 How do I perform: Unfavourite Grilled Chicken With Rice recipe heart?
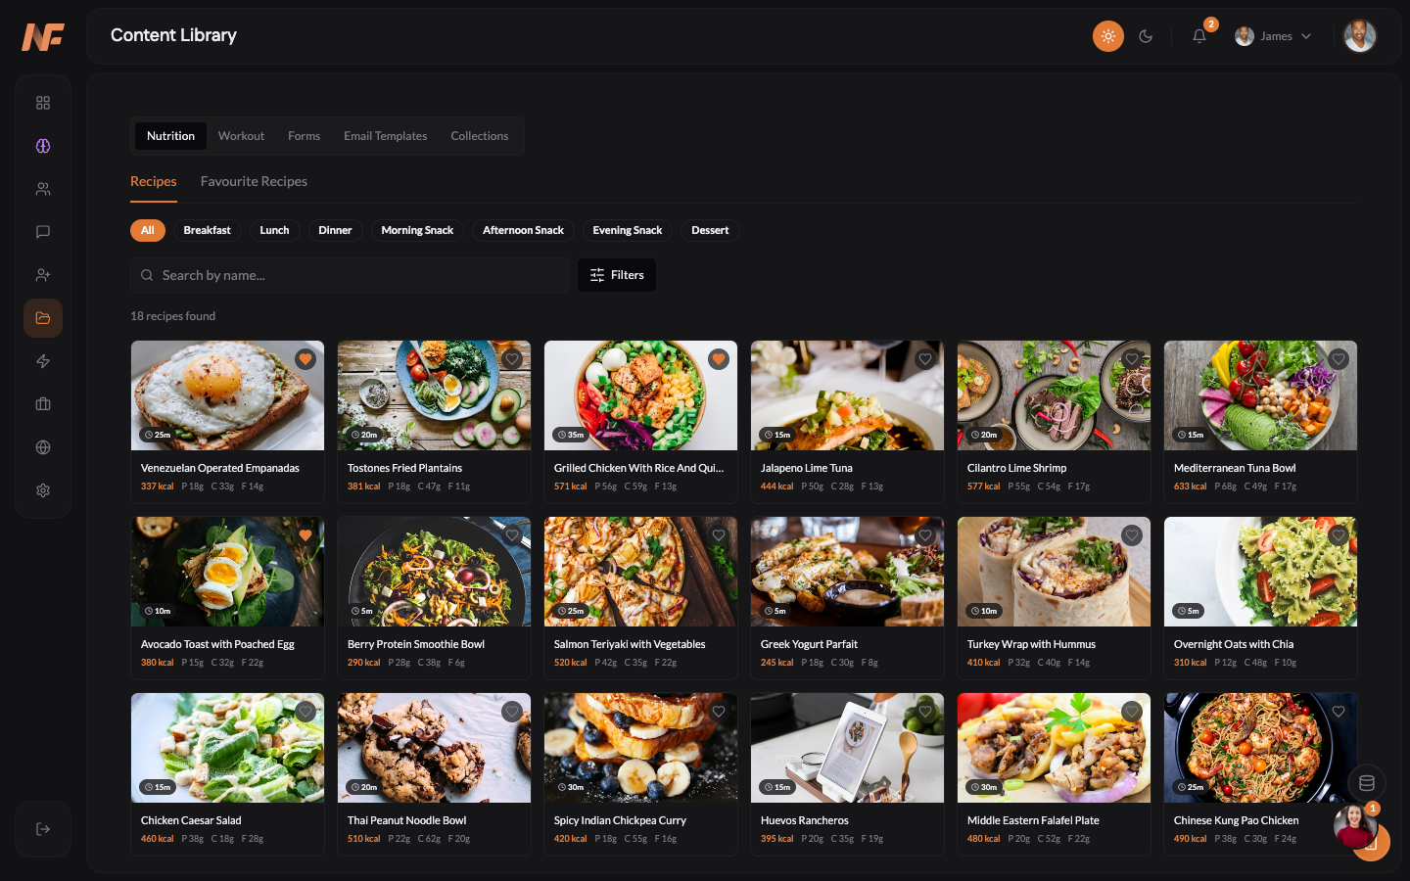(x=719, y=359)
